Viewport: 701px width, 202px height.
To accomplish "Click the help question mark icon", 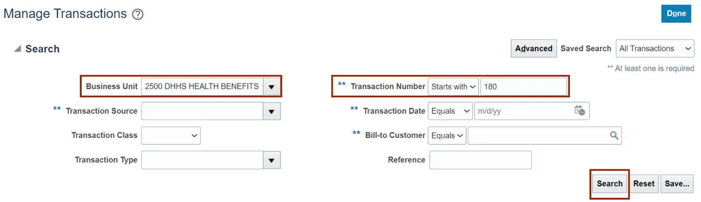I will [138, 14].
